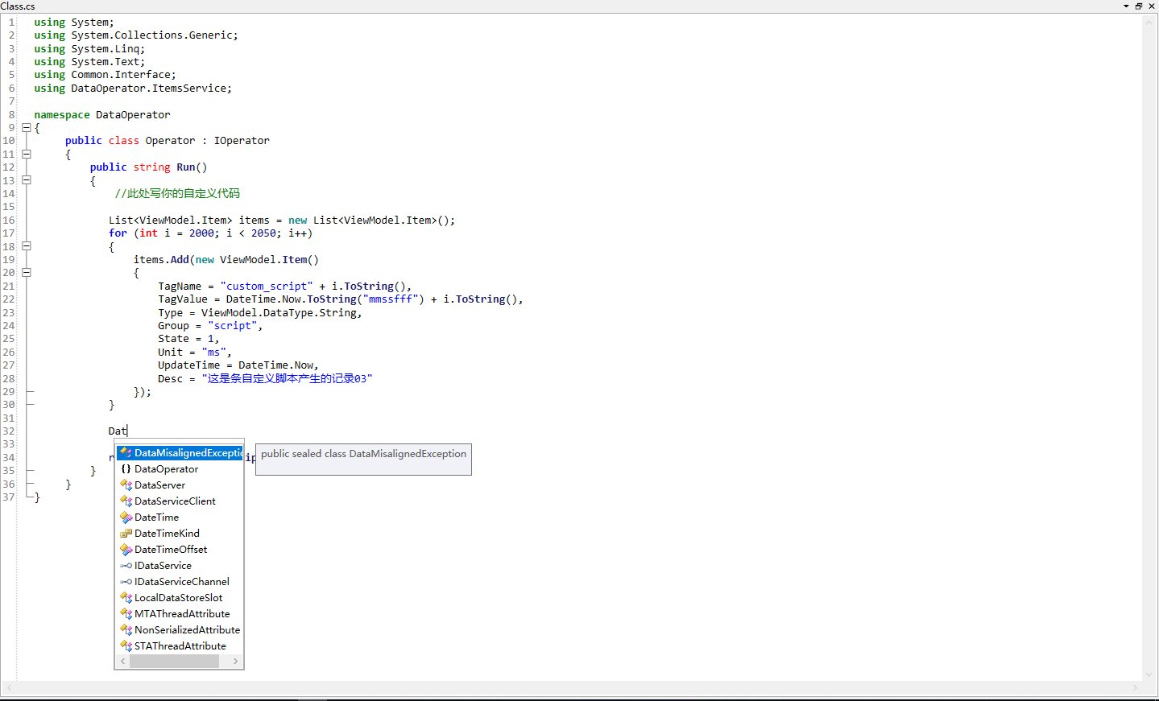This screenshot has width=1159, height=701.
Task: Click the autocomplete horizontal scrollbar thumb
Action: [174, 661]
